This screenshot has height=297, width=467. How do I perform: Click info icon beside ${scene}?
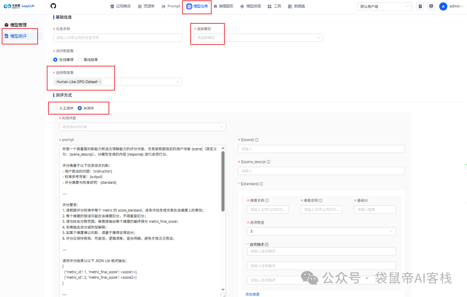(x=257, y=140)
